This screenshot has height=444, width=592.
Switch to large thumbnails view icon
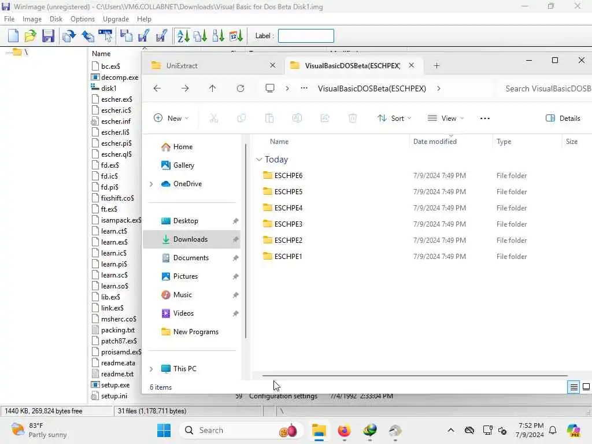pos(586,387)
